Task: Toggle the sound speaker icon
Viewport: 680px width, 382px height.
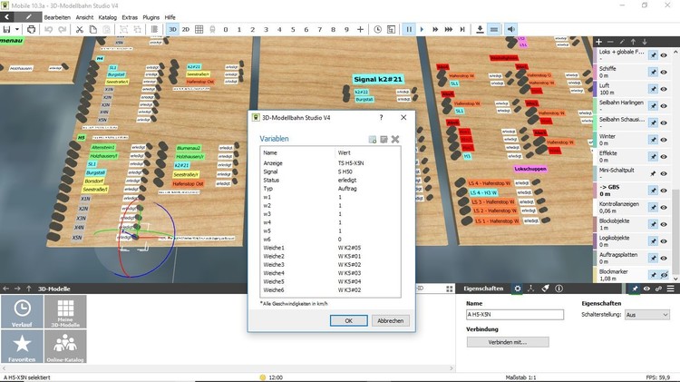Action: click(x=511, y=29)
